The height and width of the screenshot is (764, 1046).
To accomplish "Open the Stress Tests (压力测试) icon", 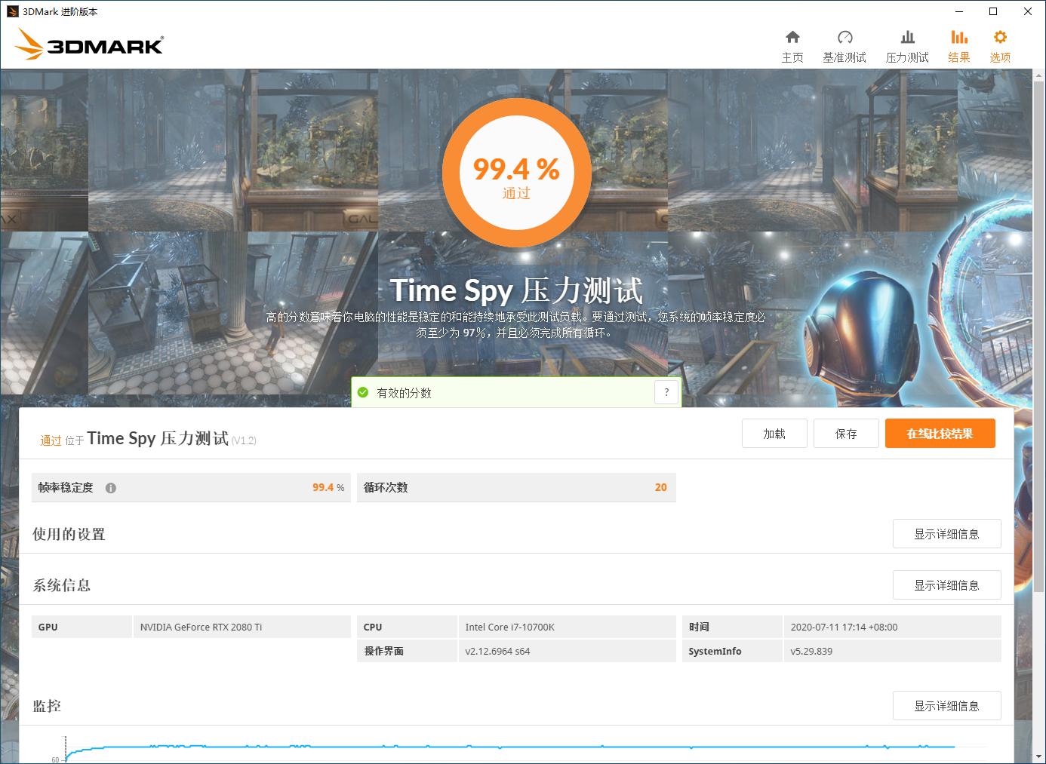I will (x=907, y=38).
